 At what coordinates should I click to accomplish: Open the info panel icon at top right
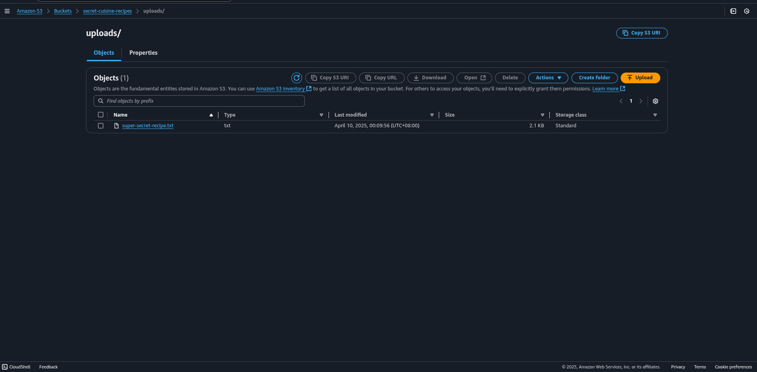pyautogui.click(x=733, y=11)
